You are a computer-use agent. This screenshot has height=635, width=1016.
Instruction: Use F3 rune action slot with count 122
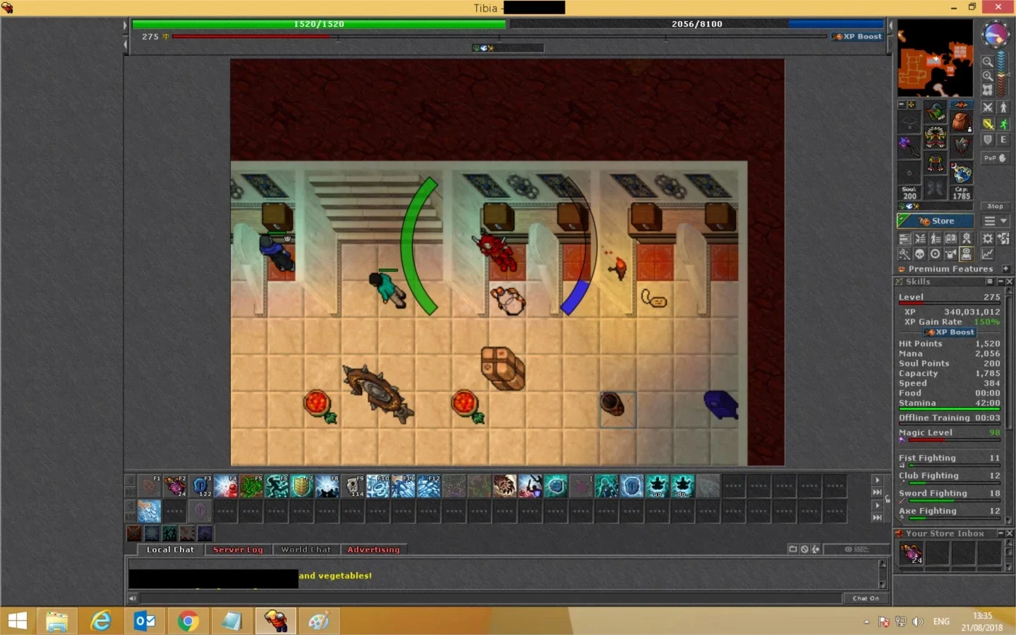coord(201,486)
